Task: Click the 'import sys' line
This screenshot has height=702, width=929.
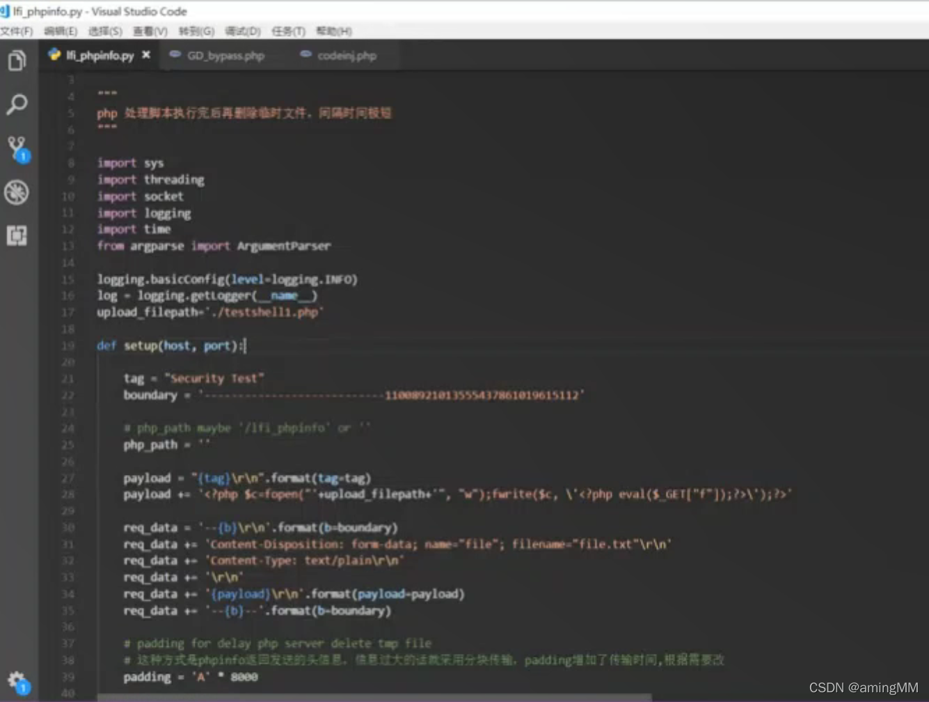Action: (x=130, y=163)
